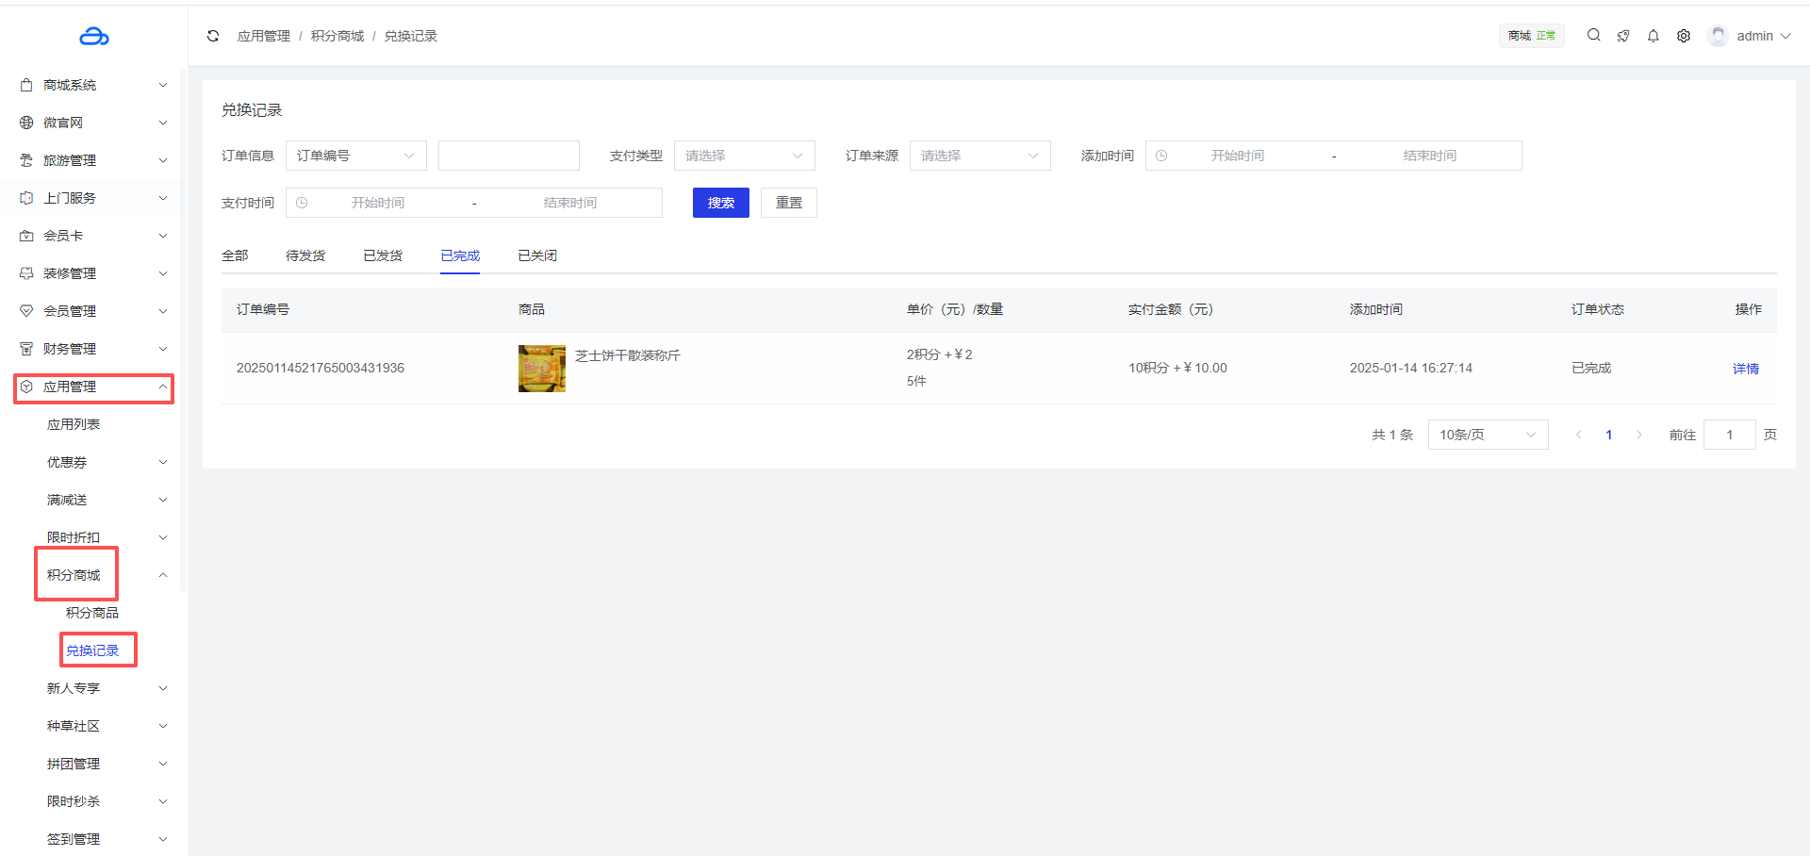Select 积分商品 in the sidebar
This screenshot has width=1810, height=856.
tap(92, 613)
